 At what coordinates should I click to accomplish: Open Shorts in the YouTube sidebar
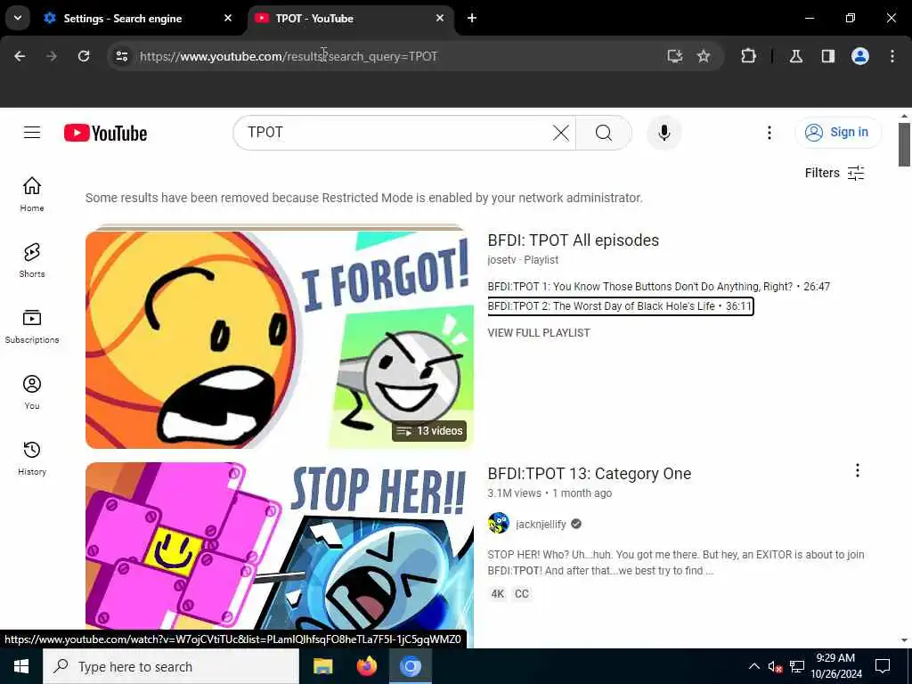pos(32,260)
